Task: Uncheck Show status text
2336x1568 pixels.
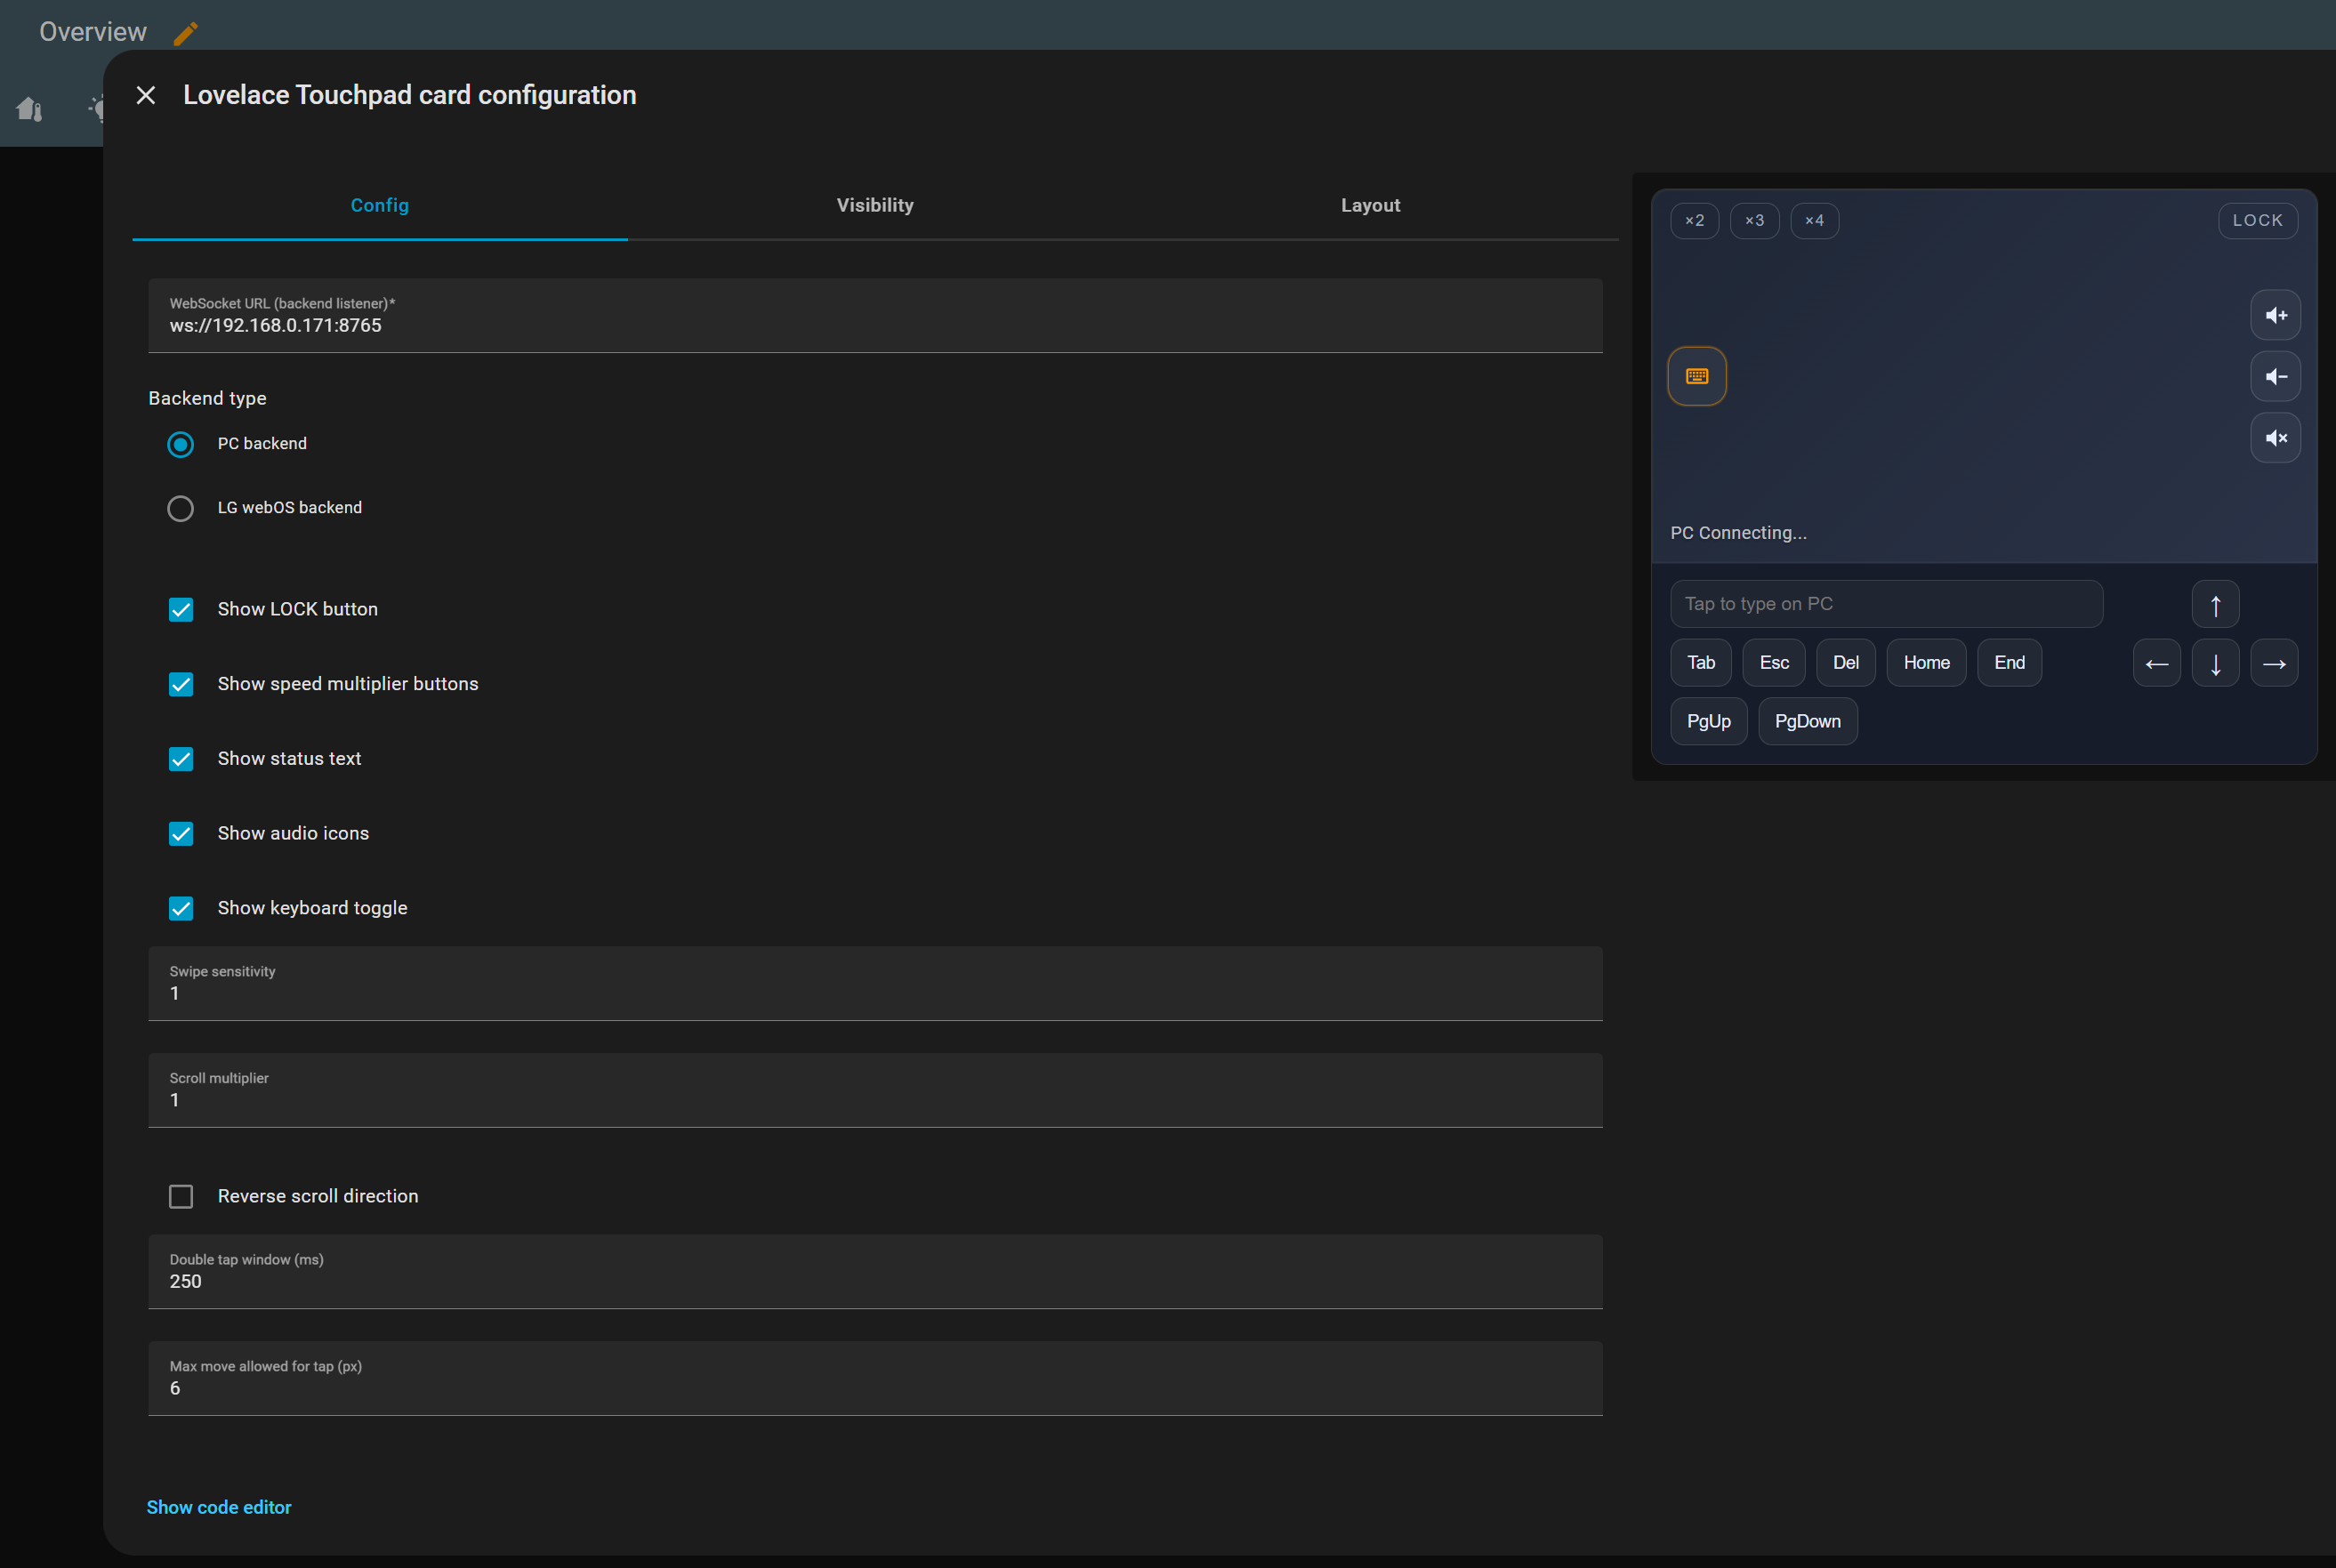Action: [181, 758]
